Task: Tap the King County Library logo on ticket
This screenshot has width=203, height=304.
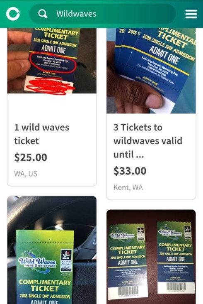Action: (x=66, y=260)
